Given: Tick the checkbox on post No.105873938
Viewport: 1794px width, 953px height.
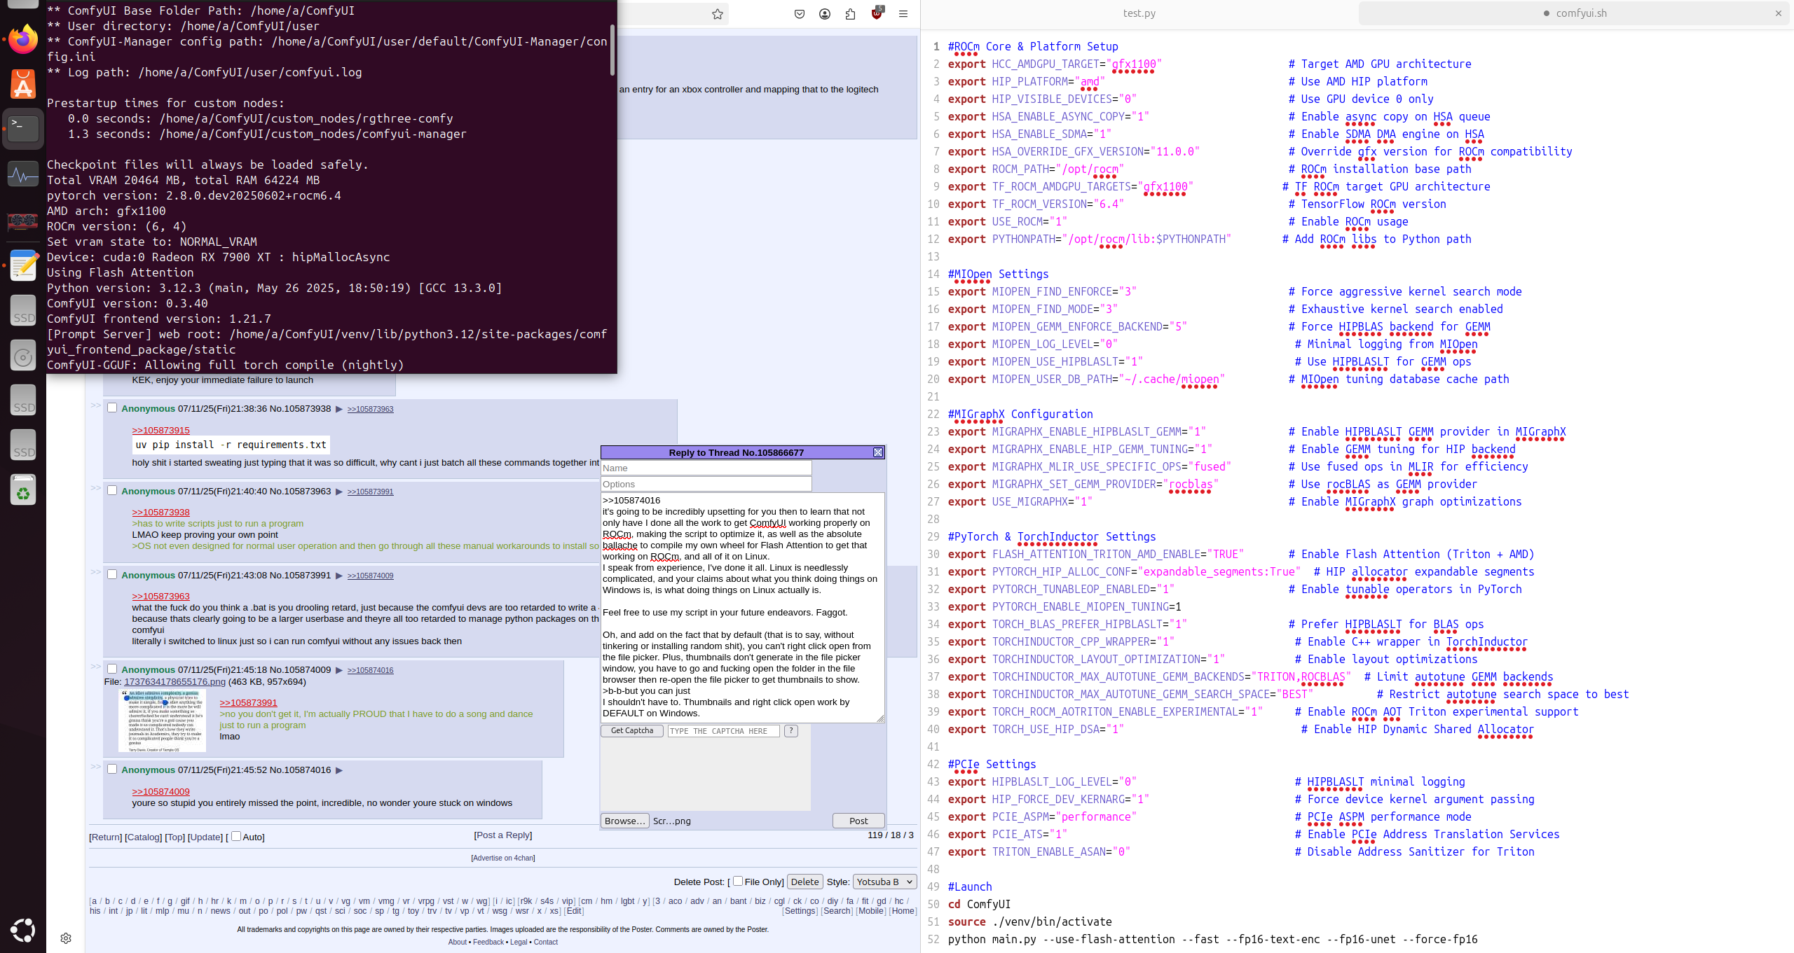Looking at the screenshot, I should 112,408.
